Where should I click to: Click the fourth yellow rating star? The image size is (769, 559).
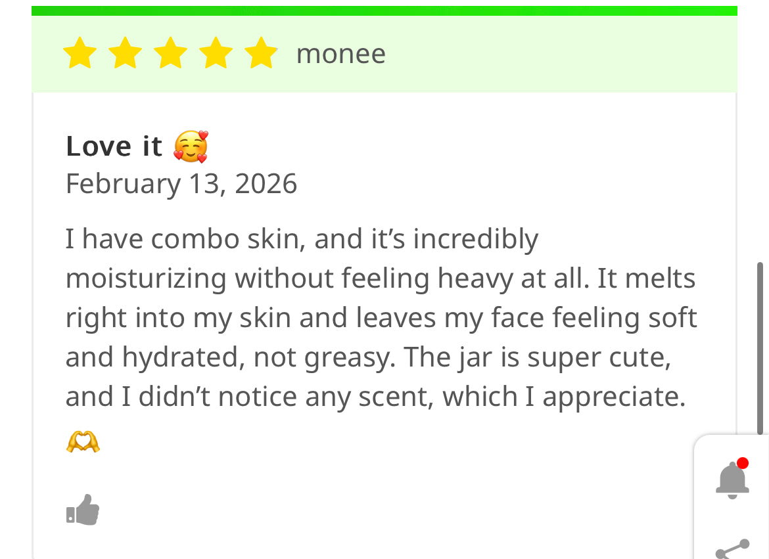(x=216, y=53)
